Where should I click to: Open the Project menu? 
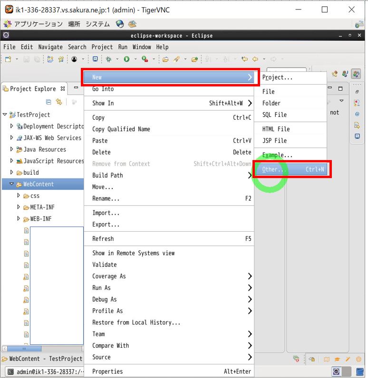click(x=102, y=47)
